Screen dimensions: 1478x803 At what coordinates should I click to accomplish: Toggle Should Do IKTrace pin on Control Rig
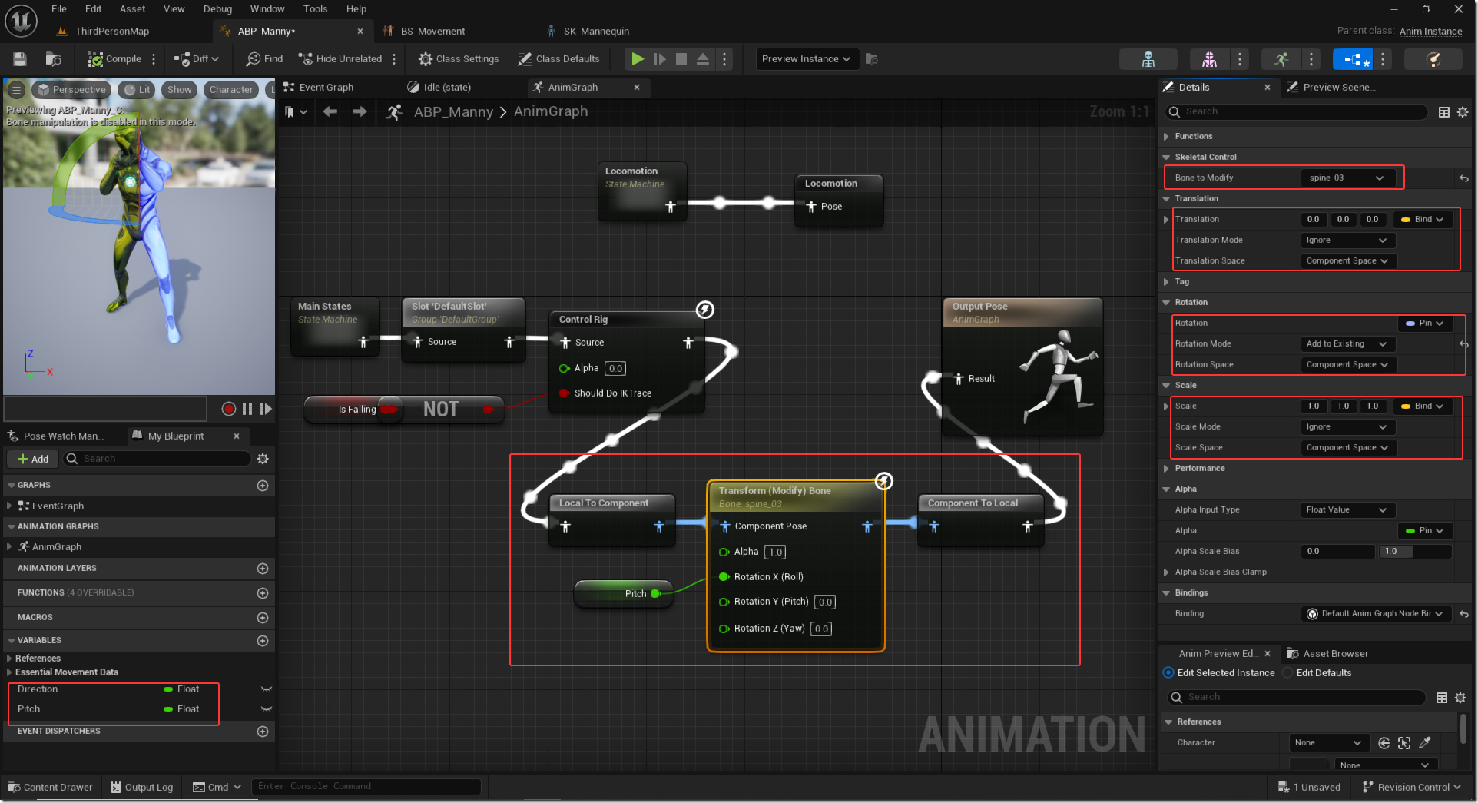click(565, 393)
